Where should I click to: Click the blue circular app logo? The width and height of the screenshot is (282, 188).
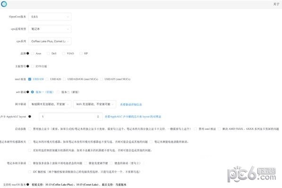[x=4, y=4]
